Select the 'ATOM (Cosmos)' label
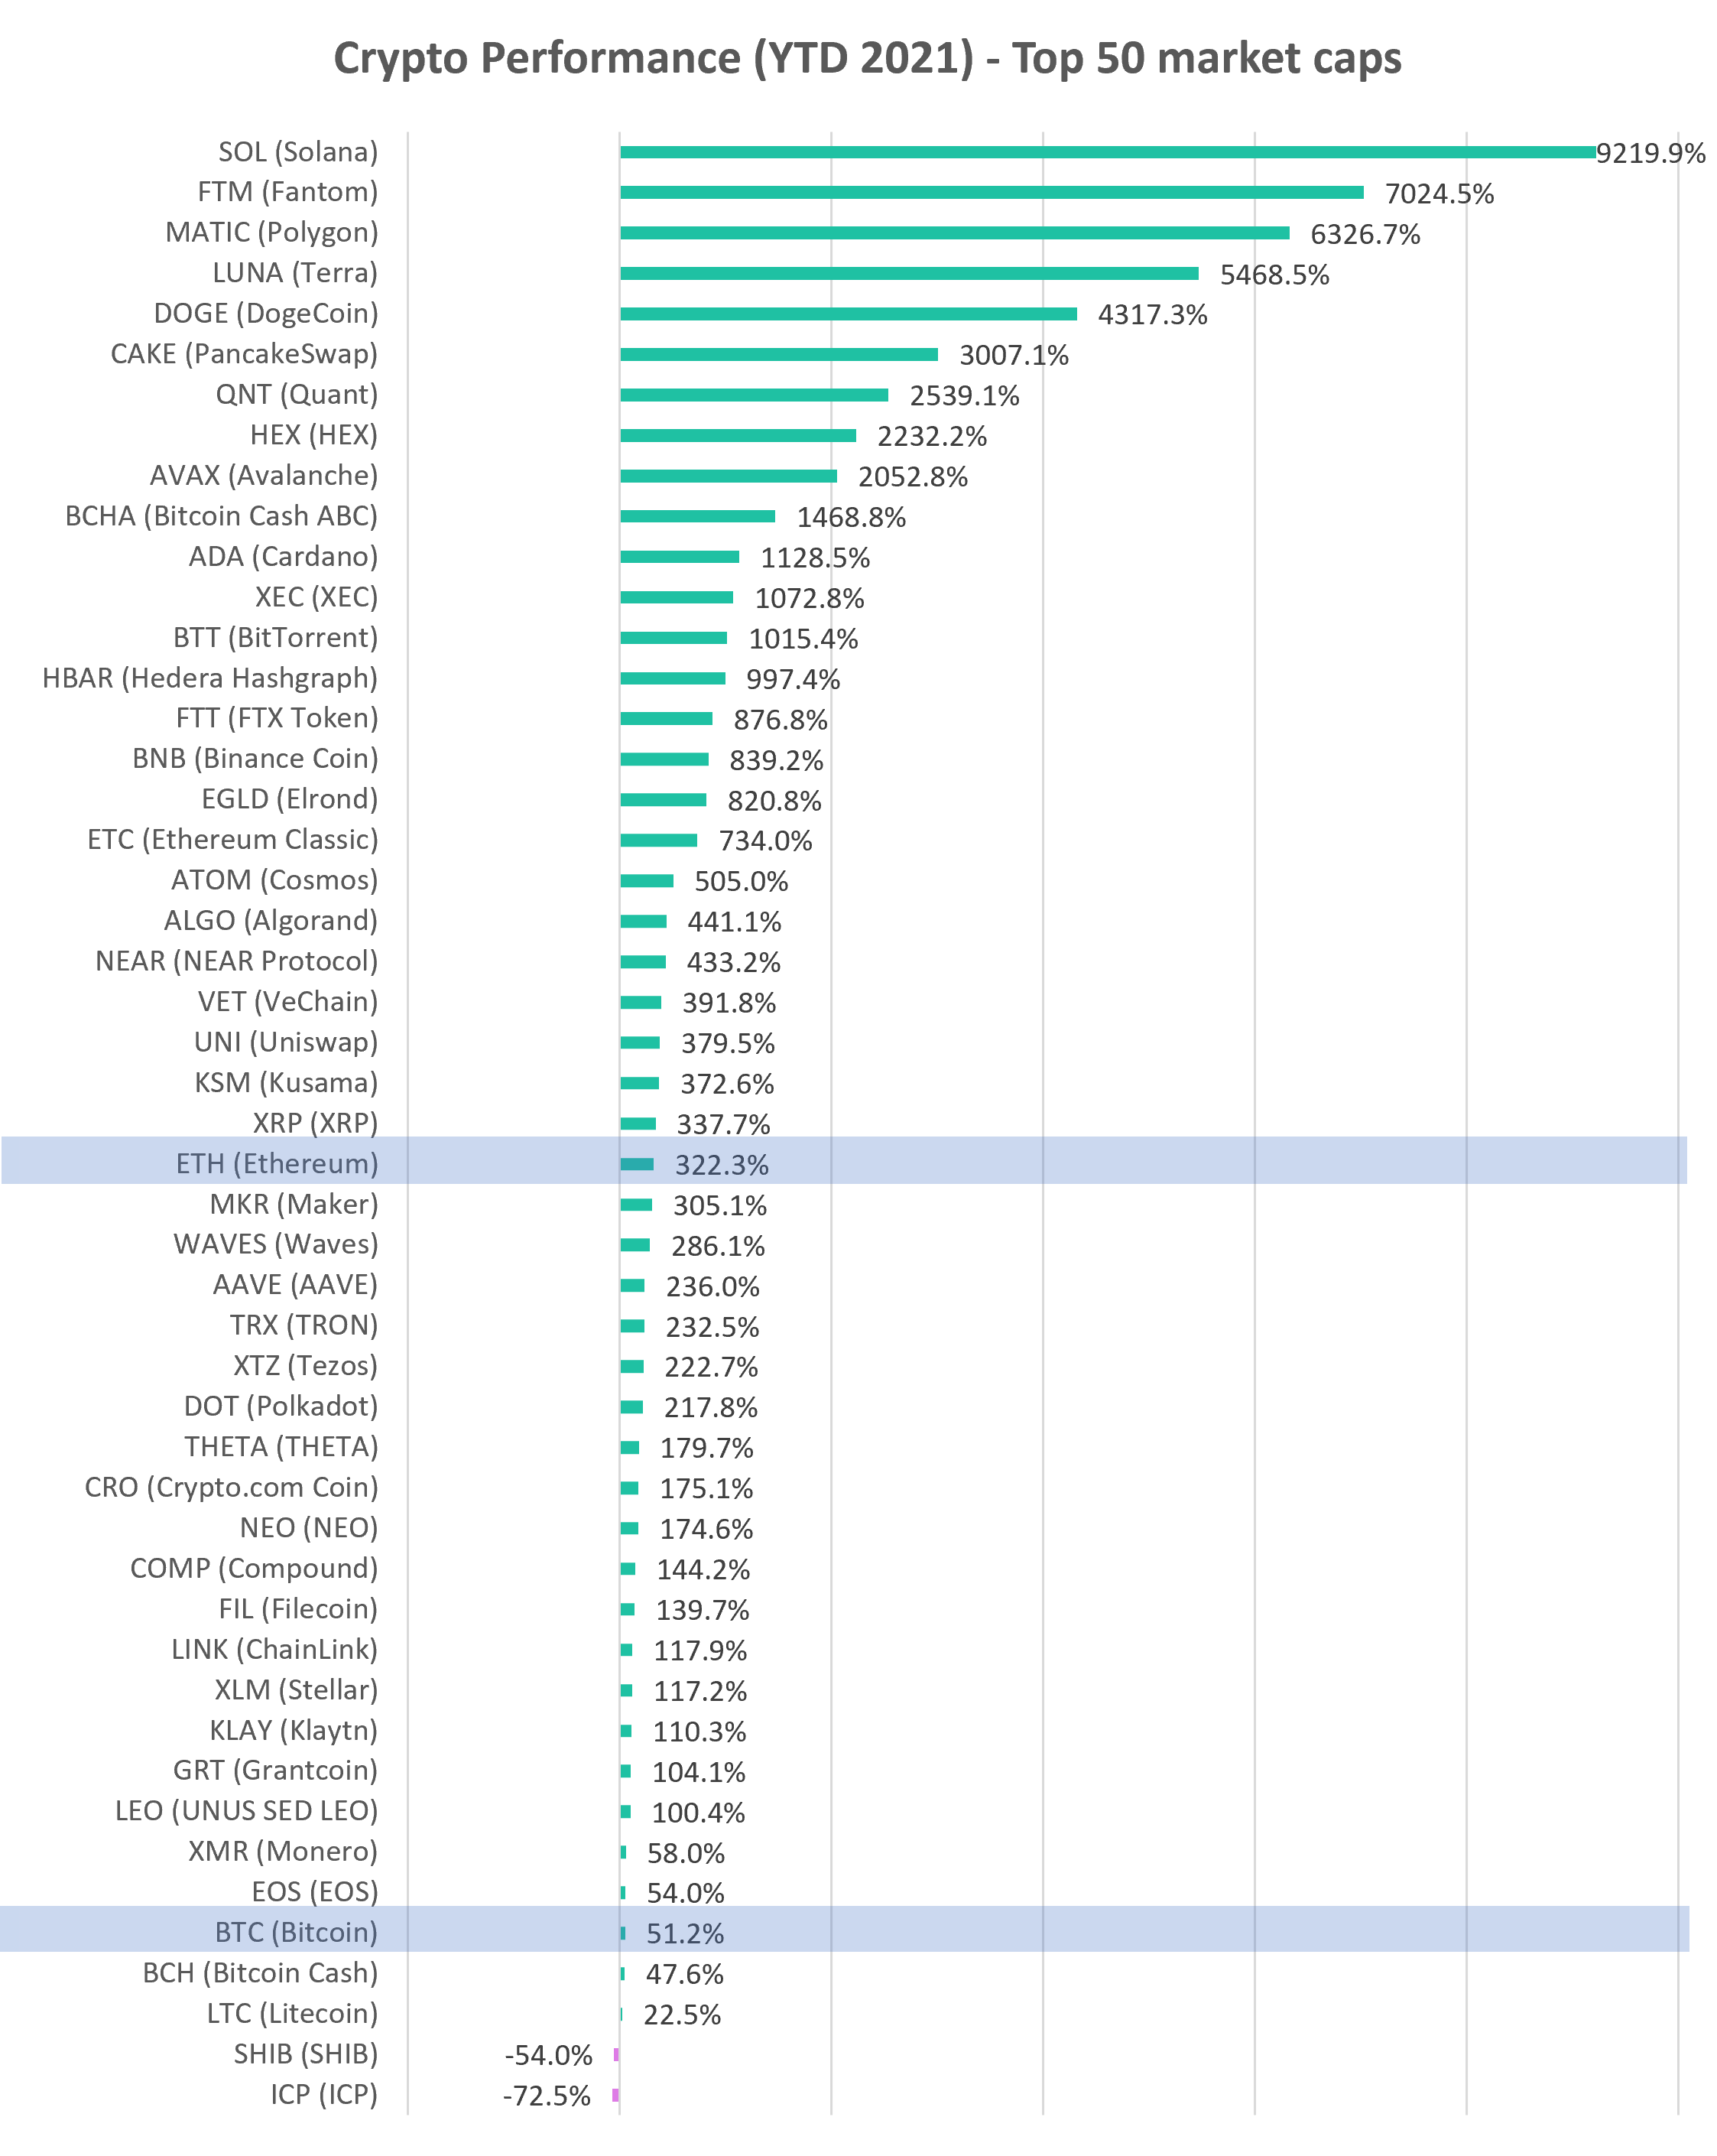Image resolution: width=1717 pixels, height=2156 pixels. pos(275,880)
